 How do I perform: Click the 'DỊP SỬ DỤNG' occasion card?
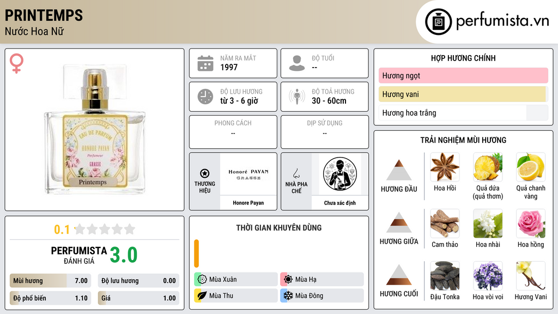click(x=325, y=132)
